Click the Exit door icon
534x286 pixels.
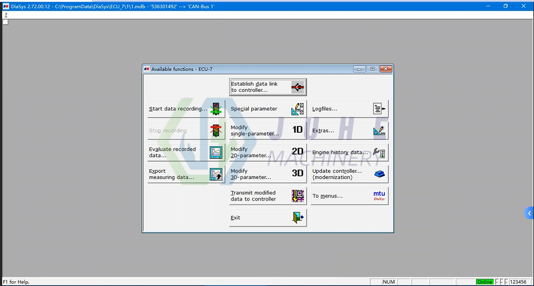[x=298, y=218]
